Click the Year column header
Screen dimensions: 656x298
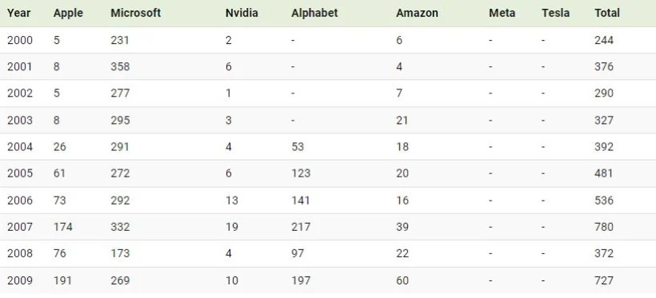18,13
